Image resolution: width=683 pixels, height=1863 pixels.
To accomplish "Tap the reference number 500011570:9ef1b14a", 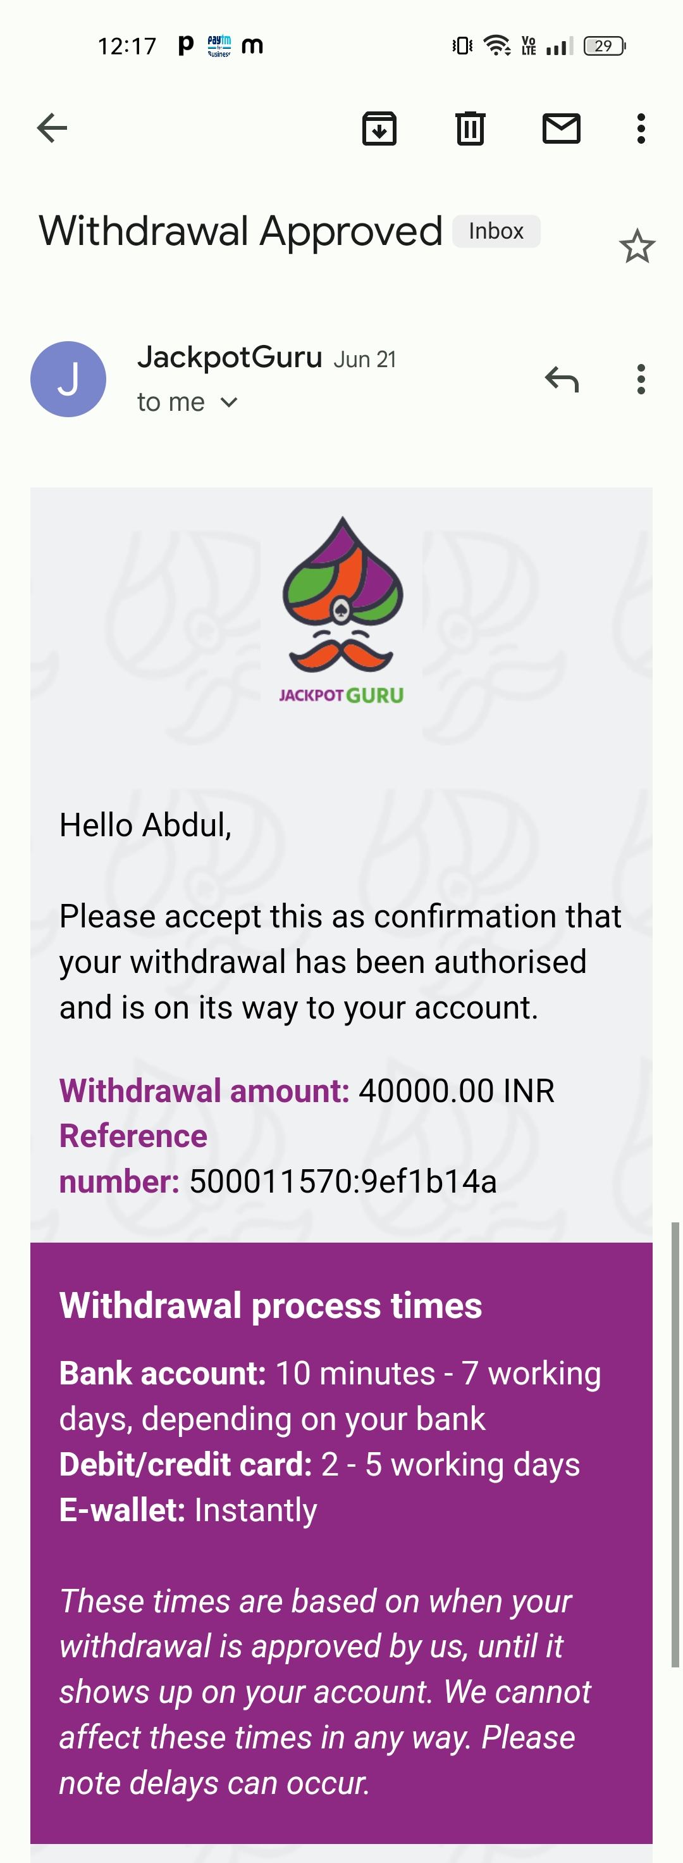I will [x=343, y=1182].
